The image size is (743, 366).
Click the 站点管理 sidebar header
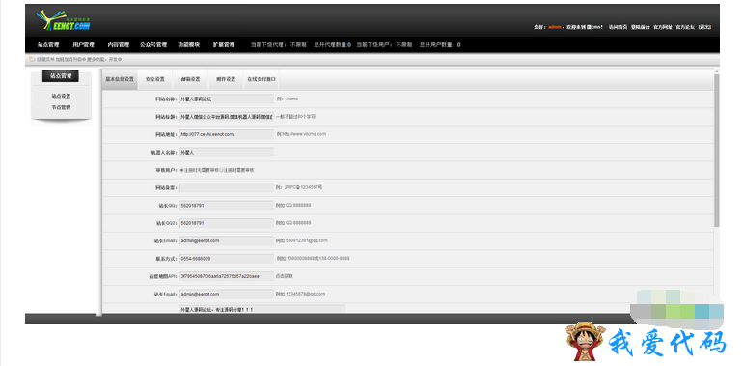60,76
